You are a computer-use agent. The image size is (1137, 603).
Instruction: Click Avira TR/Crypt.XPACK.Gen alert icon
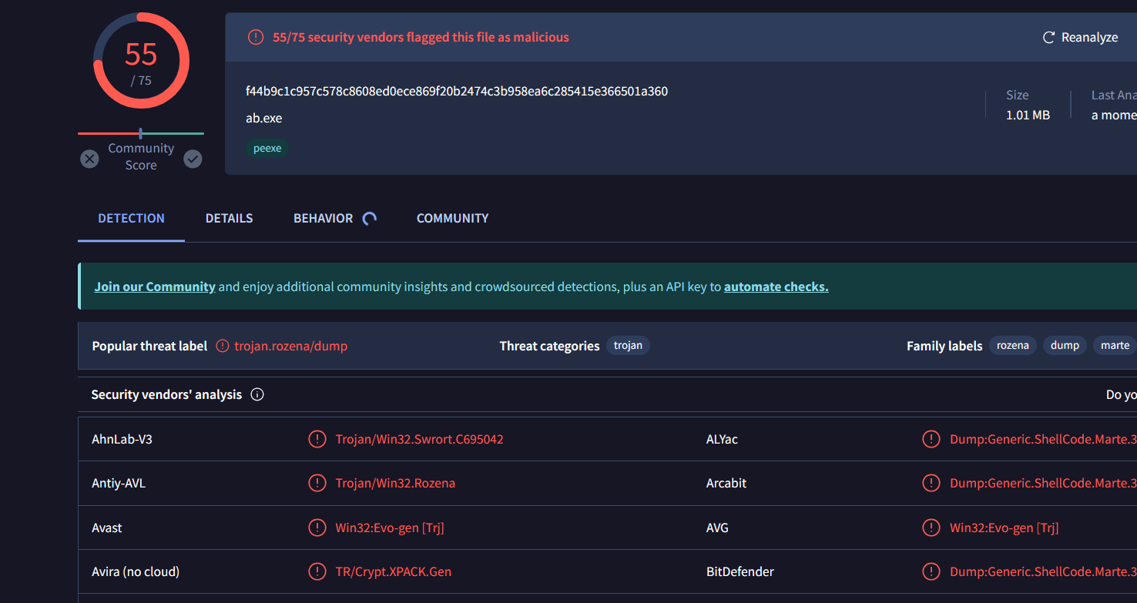pyautogui.click(x=317, y=571)
